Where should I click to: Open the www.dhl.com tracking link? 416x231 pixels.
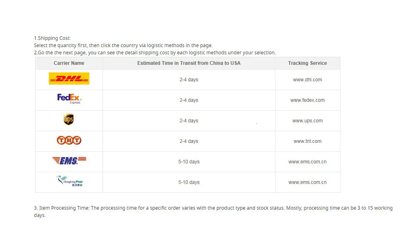pyautogui.click(x=307, y=80)
